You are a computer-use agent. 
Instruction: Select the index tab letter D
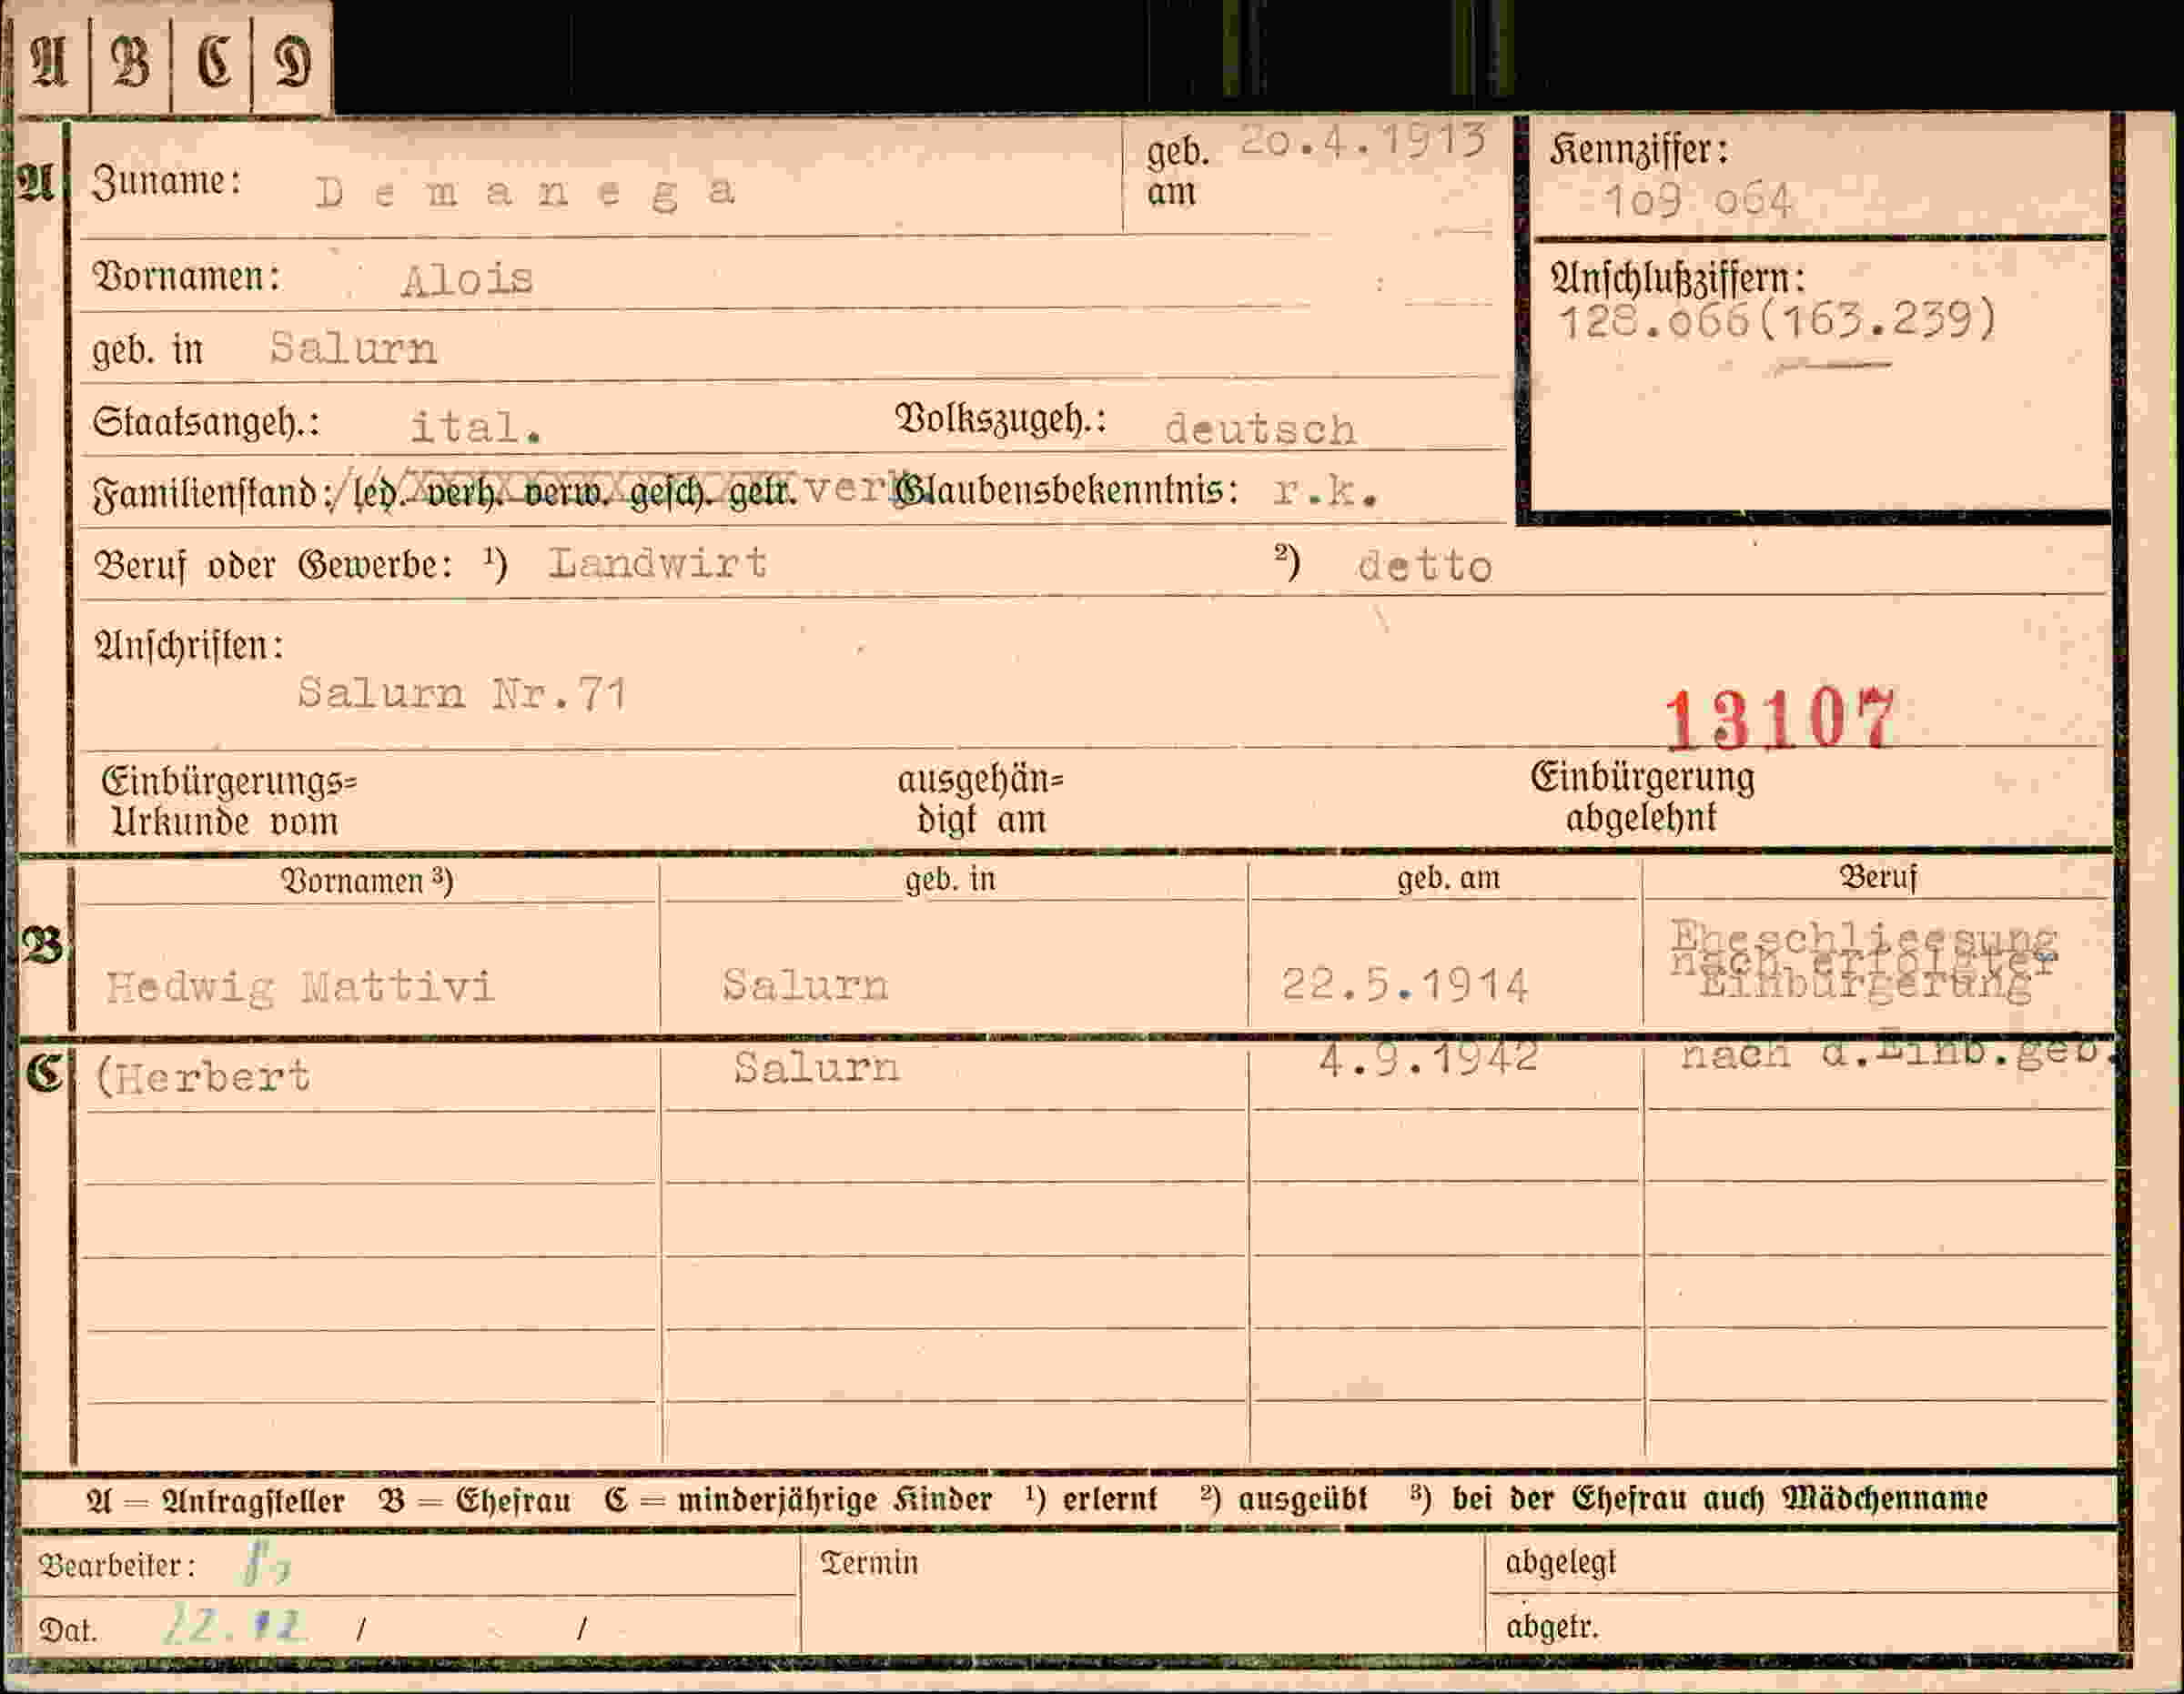[293, 62]
